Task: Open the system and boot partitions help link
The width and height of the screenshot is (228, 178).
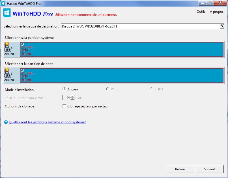Action: 48,122
